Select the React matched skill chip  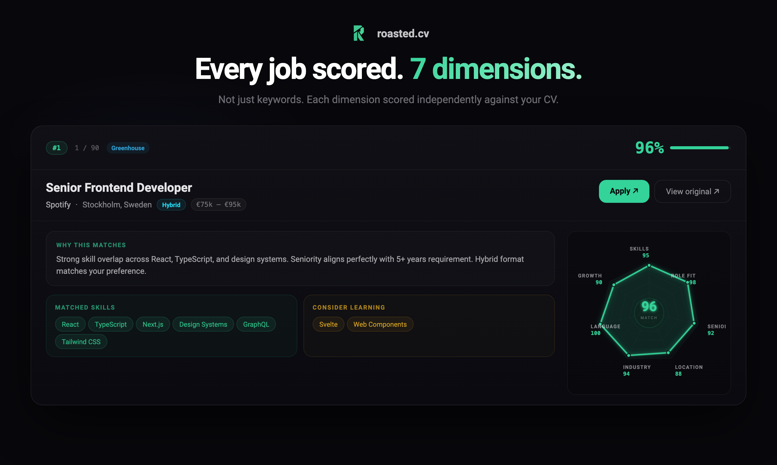pos(70,324)
